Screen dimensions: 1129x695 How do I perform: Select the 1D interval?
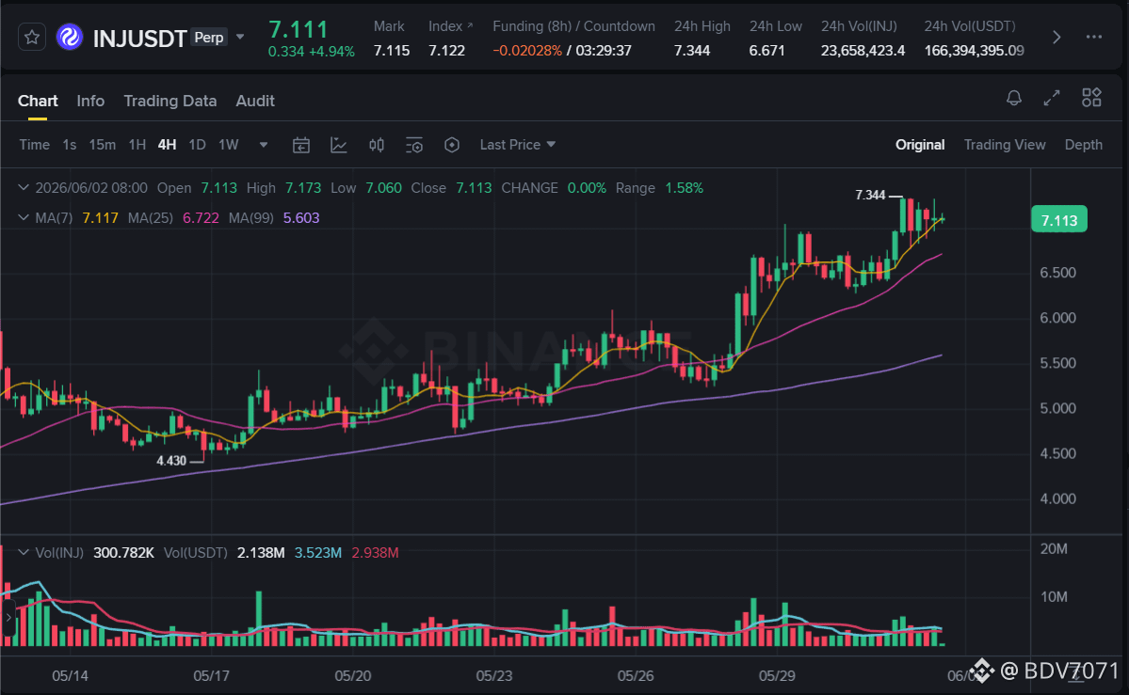[197, 145]
